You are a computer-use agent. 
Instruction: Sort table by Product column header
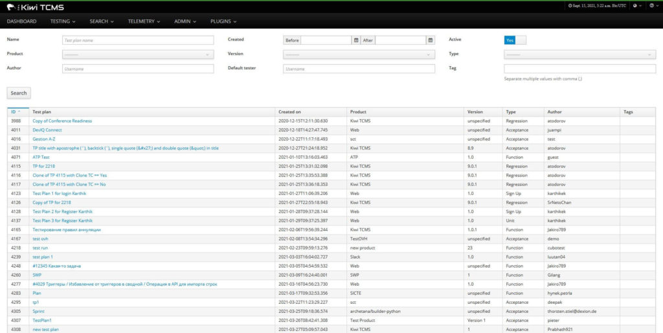coord(405,112)
